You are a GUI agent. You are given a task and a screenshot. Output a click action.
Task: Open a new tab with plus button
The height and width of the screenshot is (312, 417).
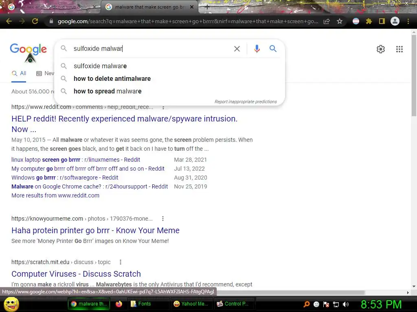click(207, 7)
